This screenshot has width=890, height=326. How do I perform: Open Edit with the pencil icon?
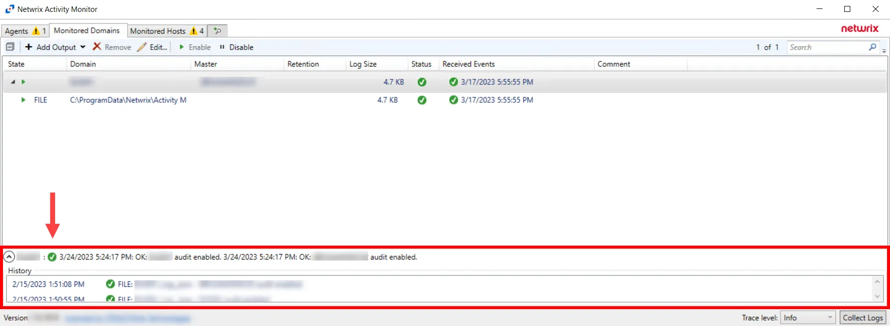coord(142,47)
